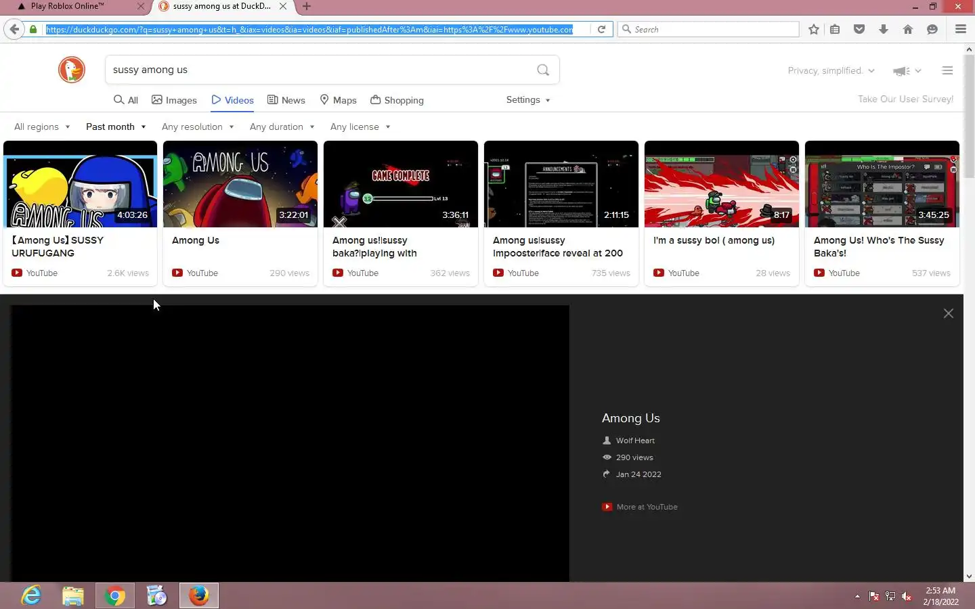The width and height of the screenshot is (975, 609).
Task: Open the Any license filter
Action: pyautogui.click(x=360, y=127)
